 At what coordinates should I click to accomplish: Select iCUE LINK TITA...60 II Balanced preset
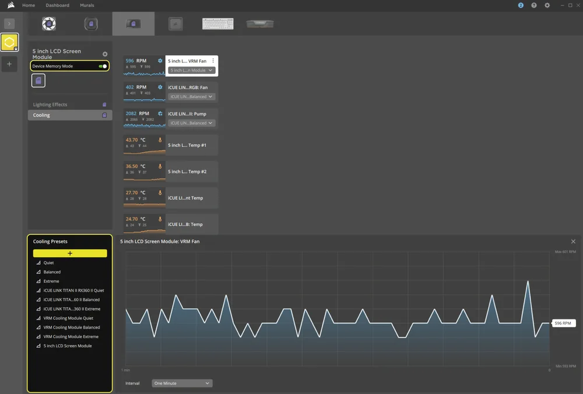pyautogui.click(x=70, y=300)
